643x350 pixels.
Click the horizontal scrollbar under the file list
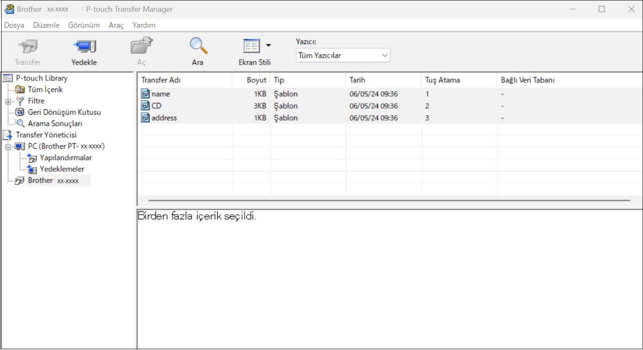click(x=389, y=201)
